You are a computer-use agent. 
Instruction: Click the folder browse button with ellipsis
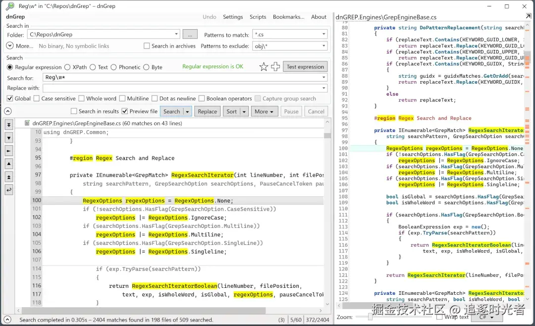pyautogui.click(x=190, y=35)
